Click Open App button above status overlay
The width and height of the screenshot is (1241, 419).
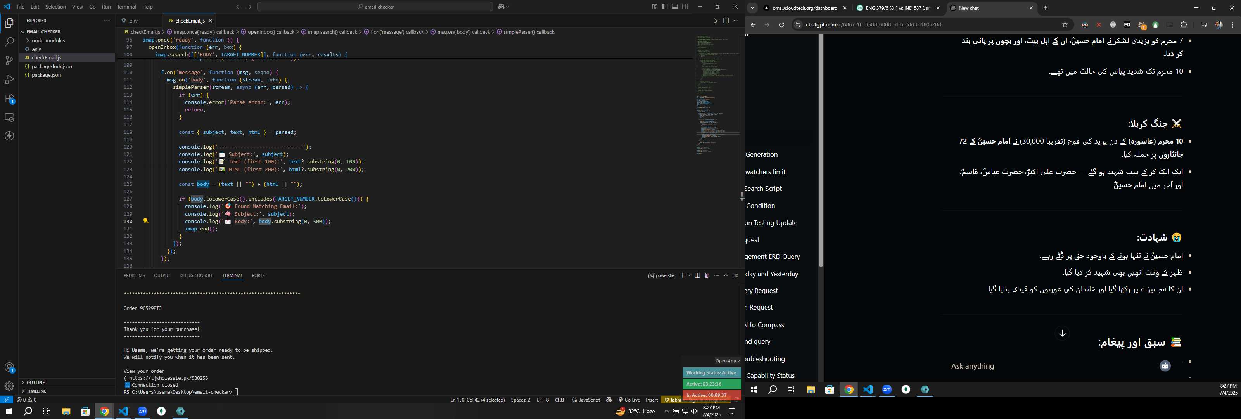(728, 361)
